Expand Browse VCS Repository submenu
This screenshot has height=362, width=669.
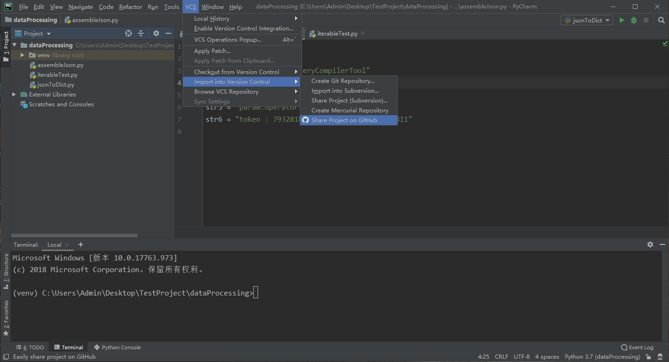click(242, 91)
